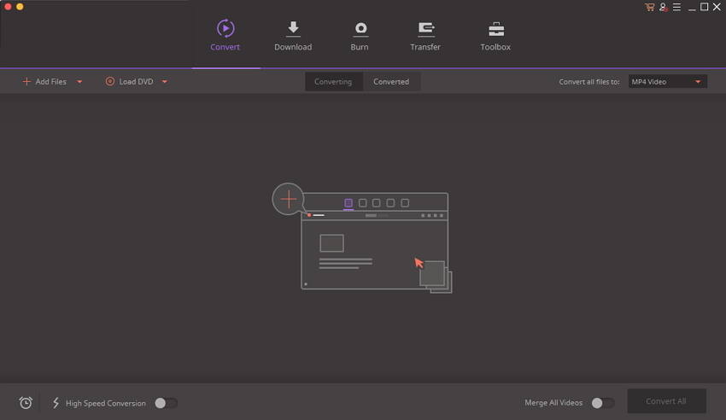Toggle High Speed Conversion switch

coord(166,403)
